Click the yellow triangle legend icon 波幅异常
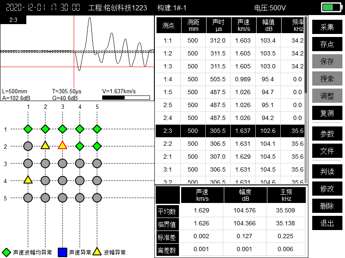 (97, 252)
